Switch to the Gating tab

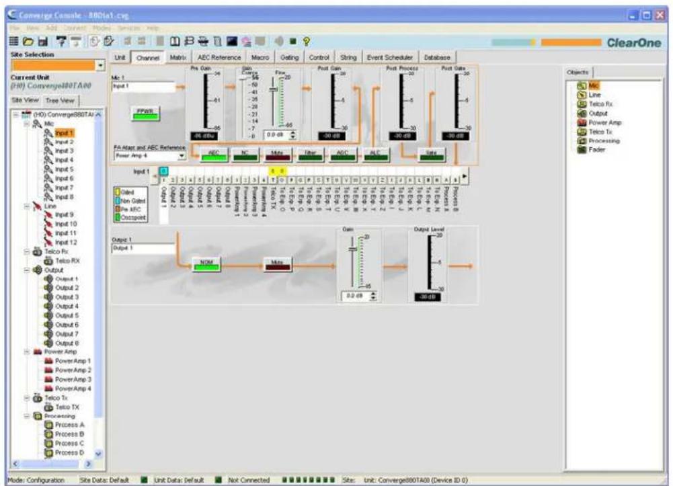289,58
